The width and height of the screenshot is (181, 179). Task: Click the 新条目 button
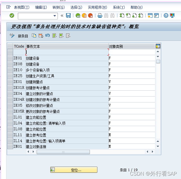click(x=23, y=36)
